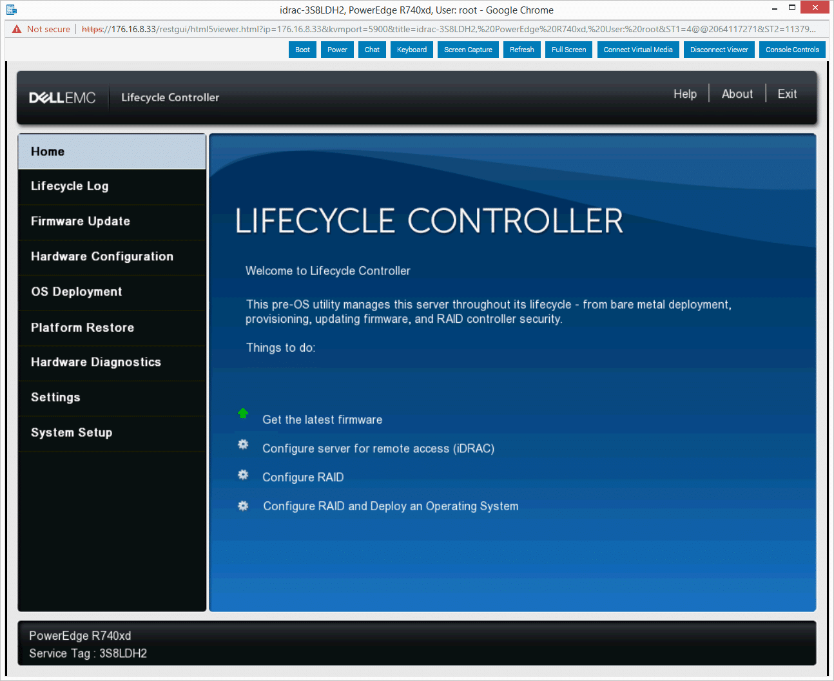
Task: Select Home in the sidebar
Action: point(112,151)
